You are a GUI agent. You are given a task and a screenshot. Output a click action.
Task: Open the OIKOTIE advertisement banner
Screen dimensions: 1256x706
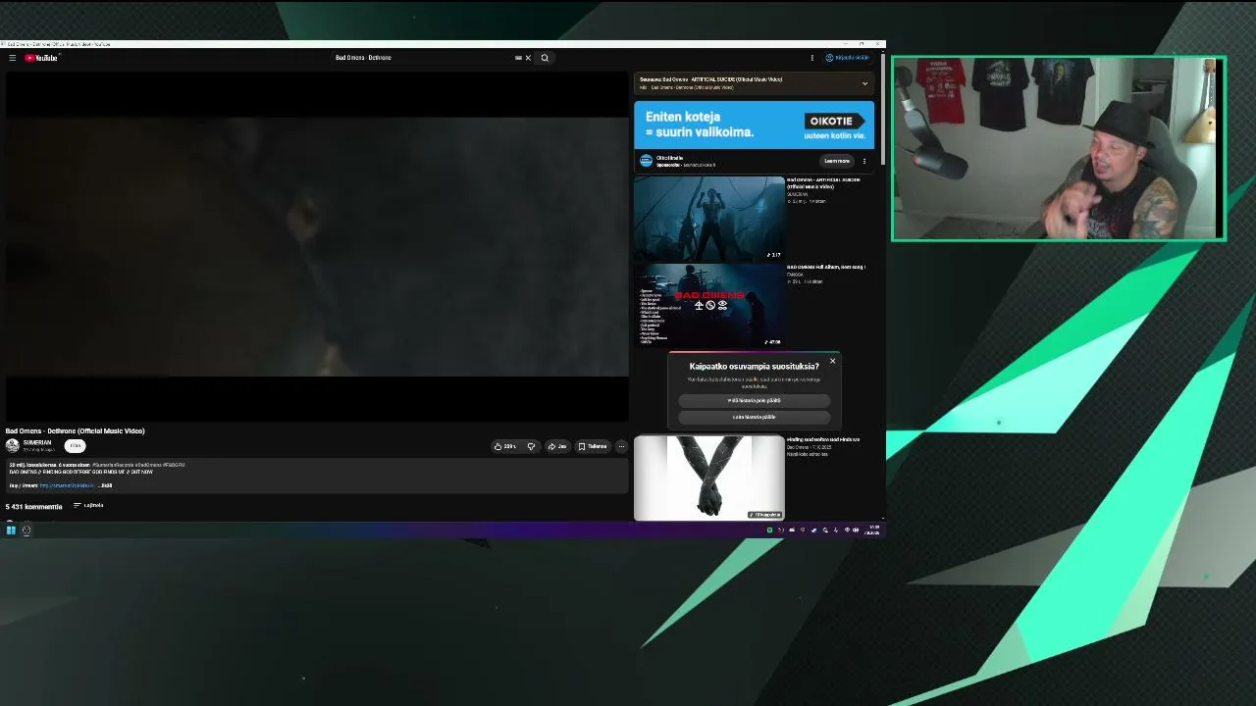[754, 125]
